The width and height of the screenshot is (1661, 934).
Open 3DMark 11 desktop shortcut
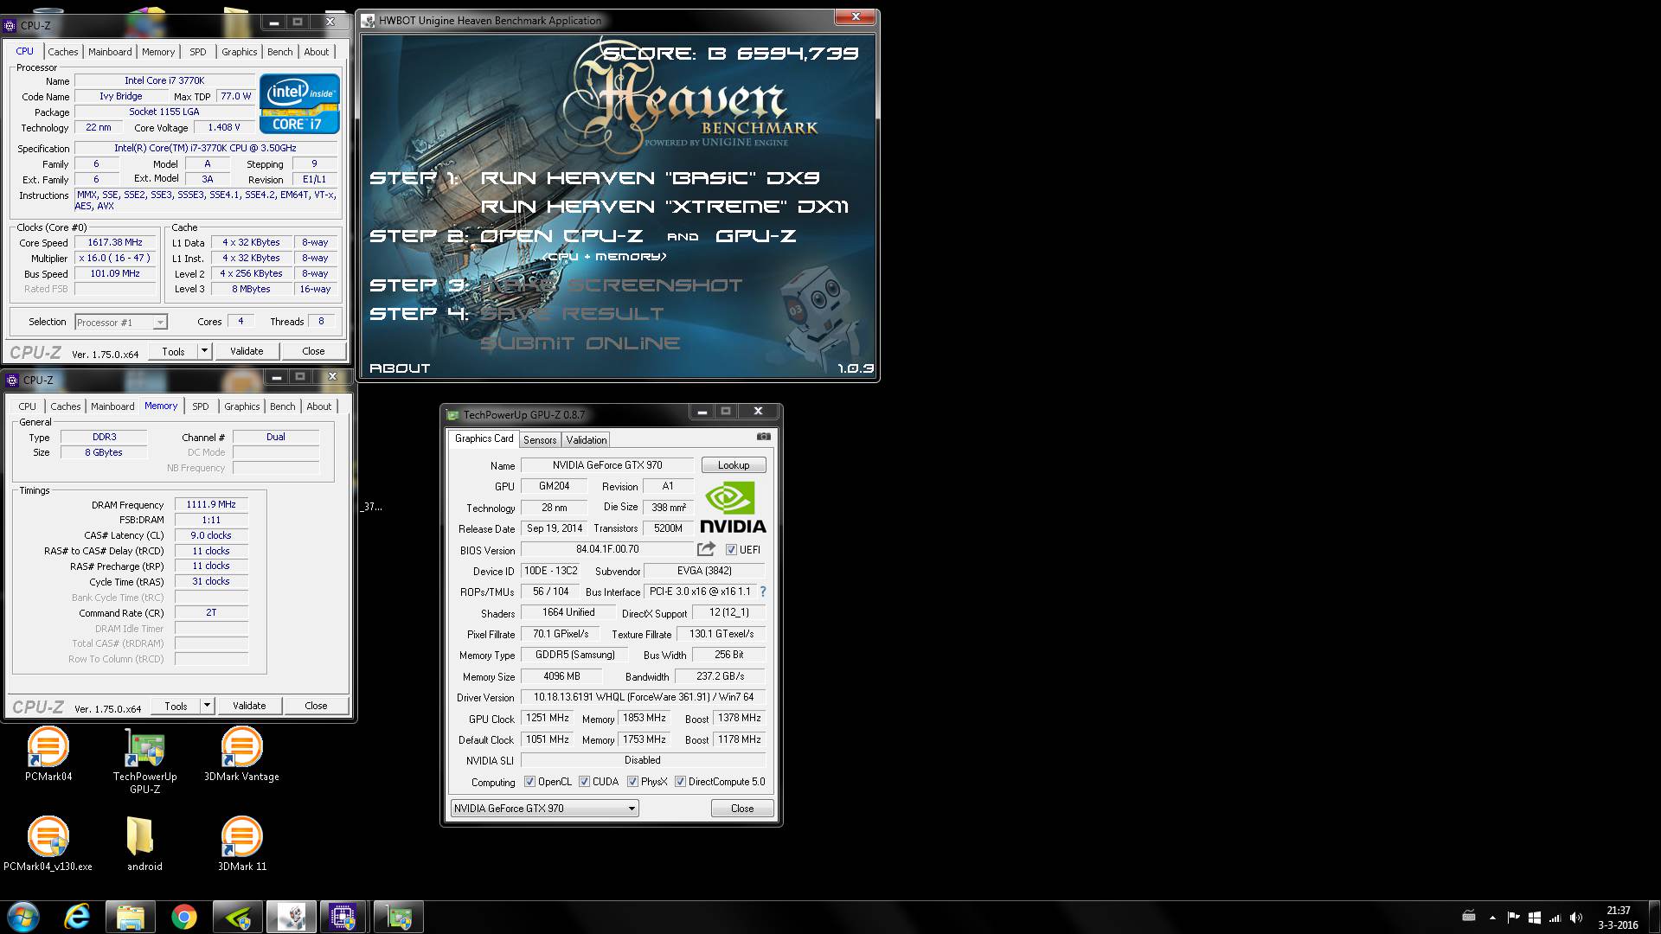[x=241, y=843]
